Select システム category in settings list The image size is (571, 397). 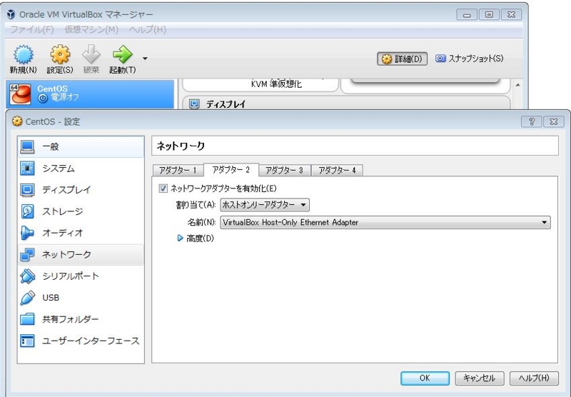[x=81, y=169]
